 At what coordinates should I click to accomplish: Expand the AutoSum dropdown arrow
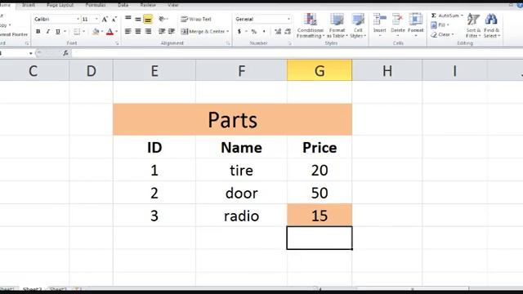(462, 16)
